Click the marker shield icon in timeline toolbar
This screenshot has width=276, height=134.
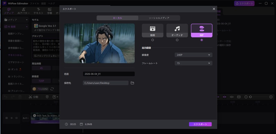[x=47, y=97]
